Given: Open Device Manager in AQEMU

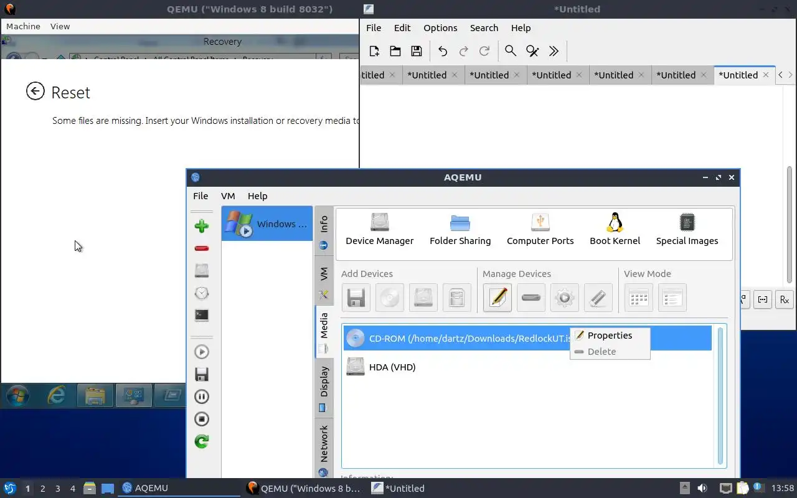Looking at the screenshot, I should tap(379, 229).
